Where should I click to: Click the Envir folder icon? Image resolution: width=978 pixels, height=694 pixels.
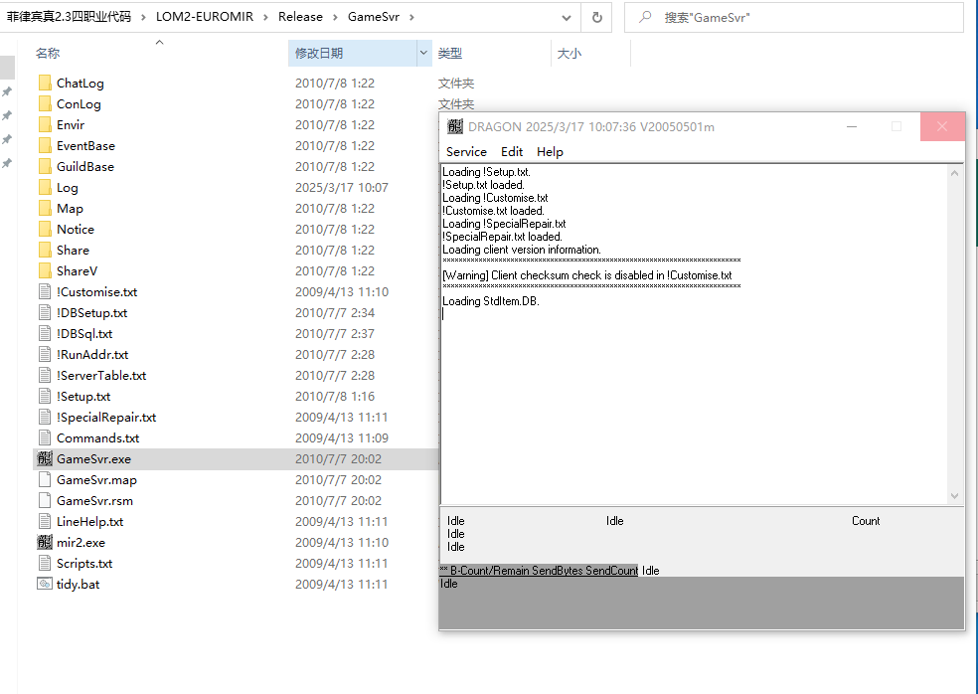tap(44, 125)
